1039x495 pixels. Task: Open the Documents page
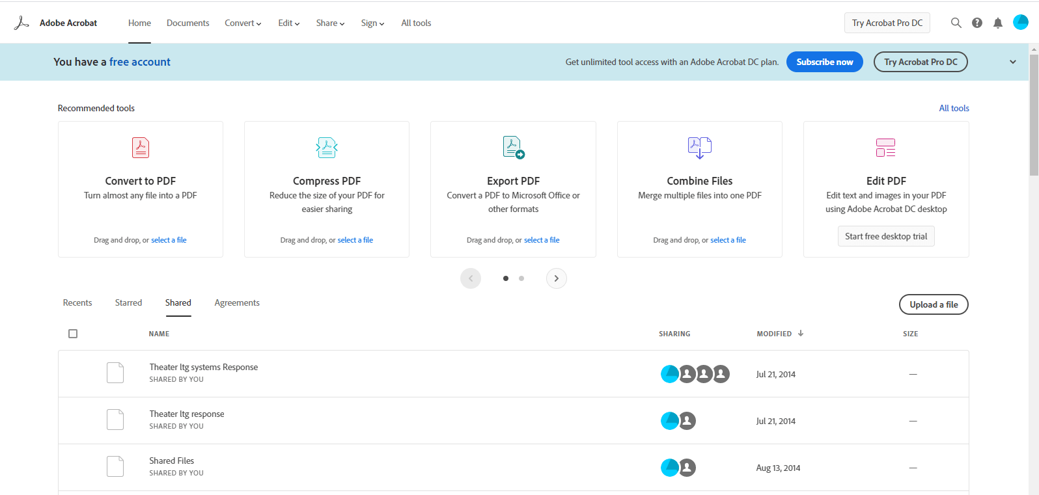tap(188, 23)
